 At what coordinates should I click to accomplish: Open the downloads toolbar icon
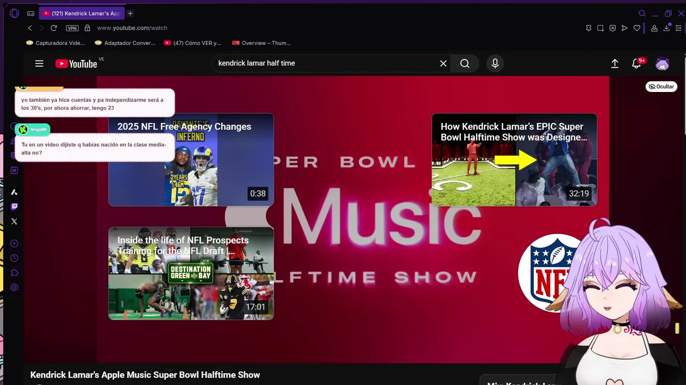click(x=667, y=28)
